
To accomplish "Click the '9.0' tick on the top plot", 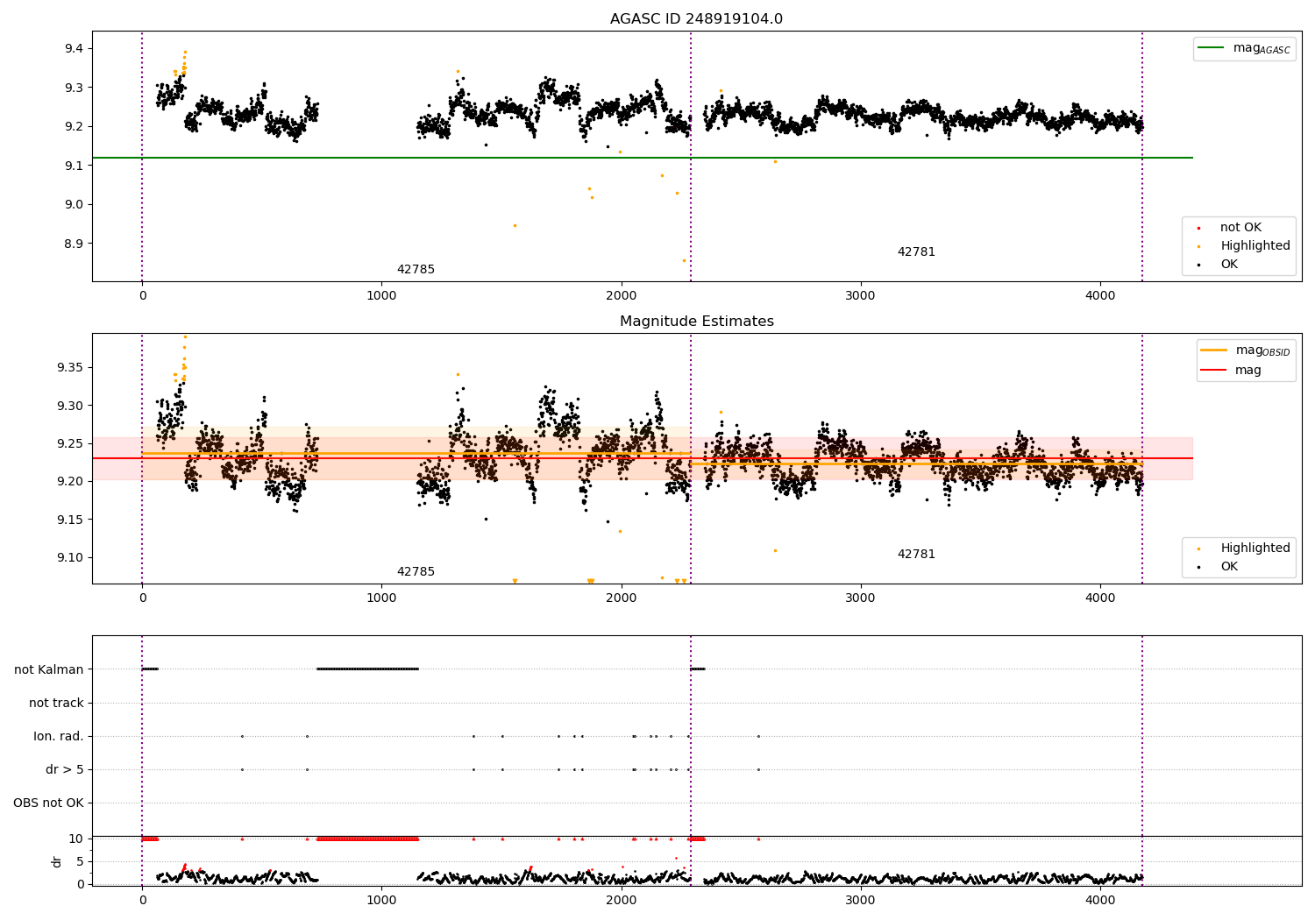I will [75, 205].
